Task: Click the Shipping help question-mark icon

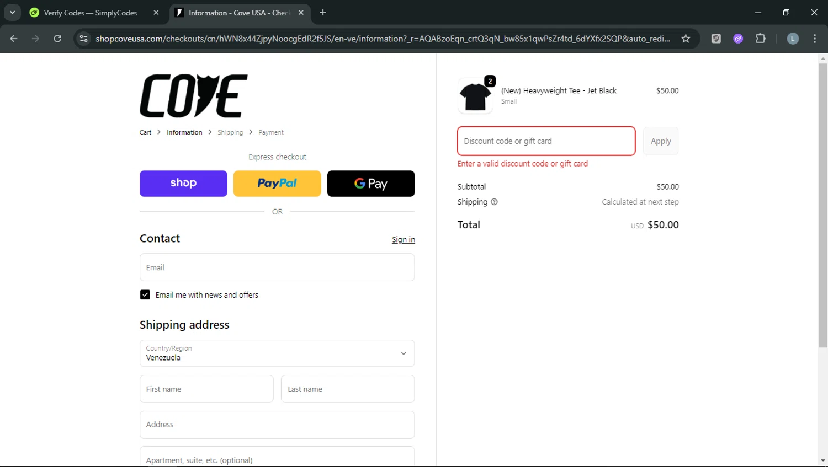Action: tap(494, 202)
